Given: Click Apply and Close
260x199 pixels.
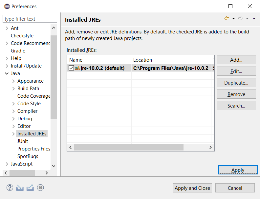Looking at the screenshot, I should point(192,188).
